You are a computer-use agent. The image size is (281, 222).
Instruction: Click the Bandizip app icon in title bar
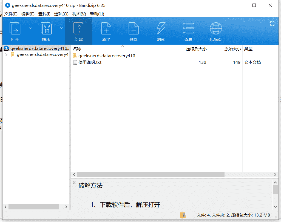point(7,5)
